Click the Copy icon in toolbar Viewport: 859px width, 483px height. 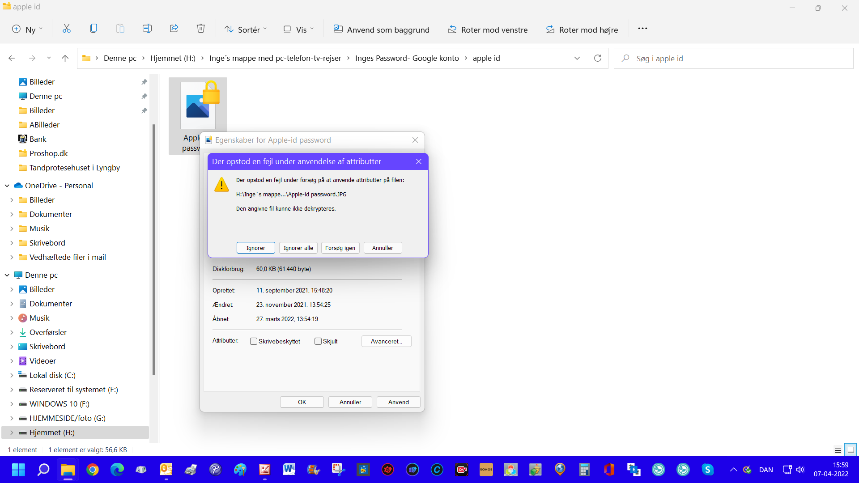(x=94, y=29)
